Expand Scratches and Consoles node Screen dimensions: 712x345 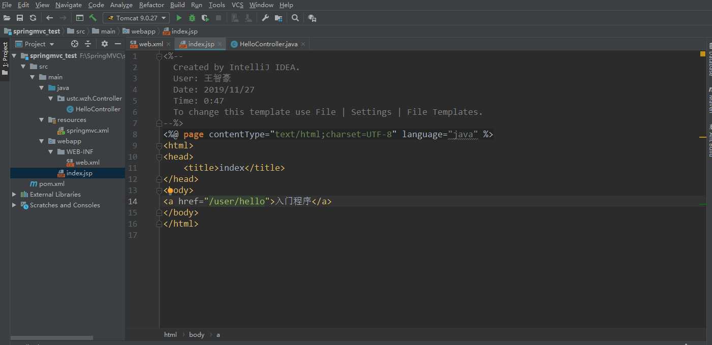pyautogui.click(x=14, y=205)
